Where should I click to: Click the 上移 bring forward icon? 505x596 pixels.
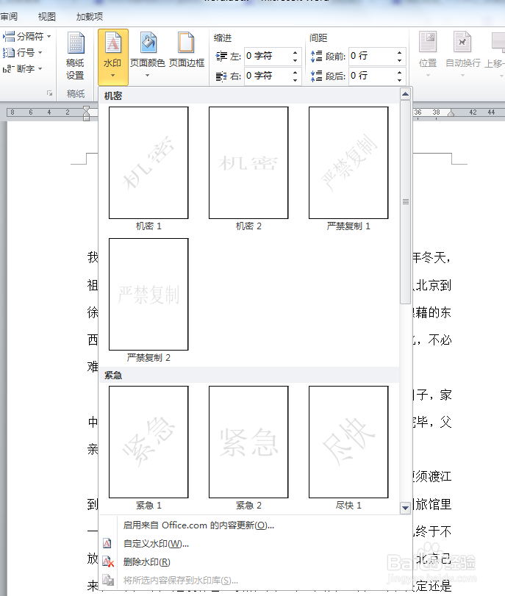498,42
